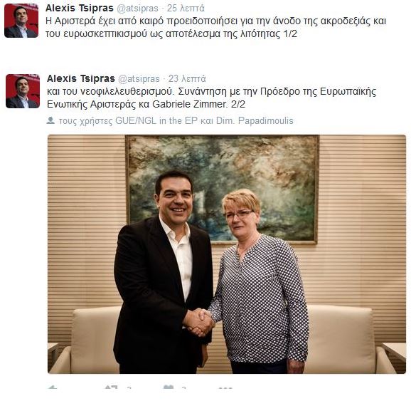Click the tagged users person icon
The height and width of the screenshot is (401, 411).
point(50,120)
